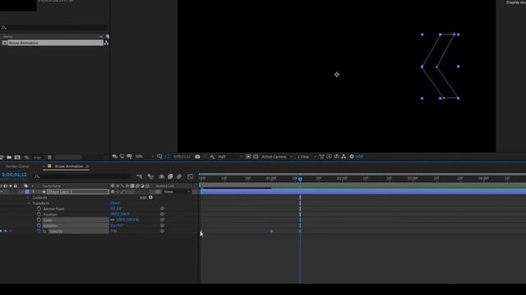The image size is (526, 295).
Task: Take a snapshot with the camera icon
Action: (197, 157)
